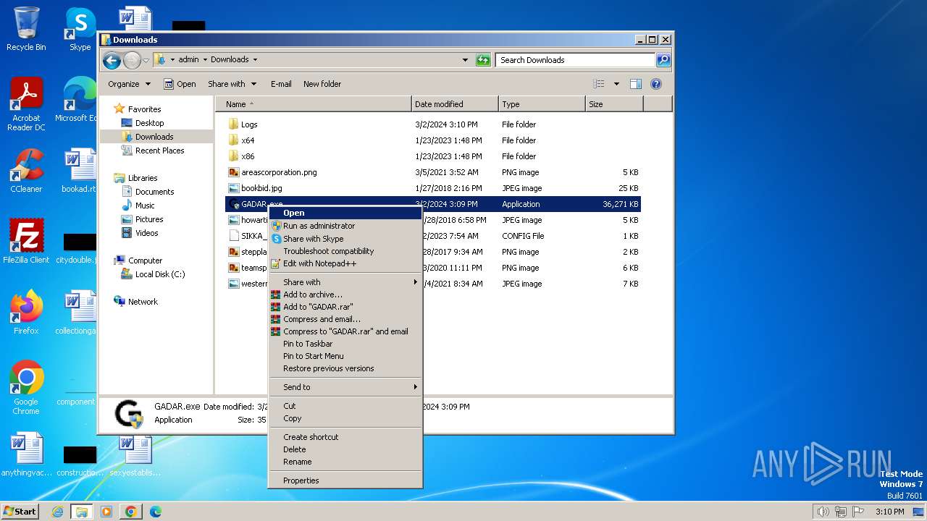Screen dimensions: 927x521
Task: Choose Open in context menu
Action: pyautogui.click(x=345, y=213)
